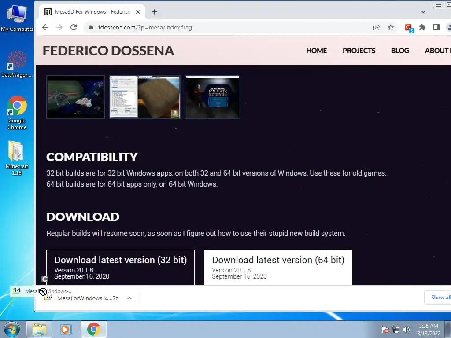The width and height of the screenshot is (451, 338).
Task: Open the DataWagon desktop shortcut
Action: pyautogui.click(x=17, y=64)
